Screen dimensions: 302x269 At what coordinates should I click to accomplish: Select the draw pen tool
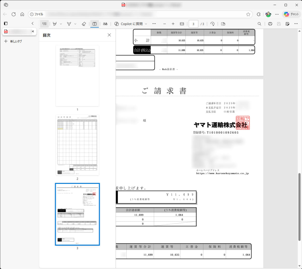click(69, 24)
